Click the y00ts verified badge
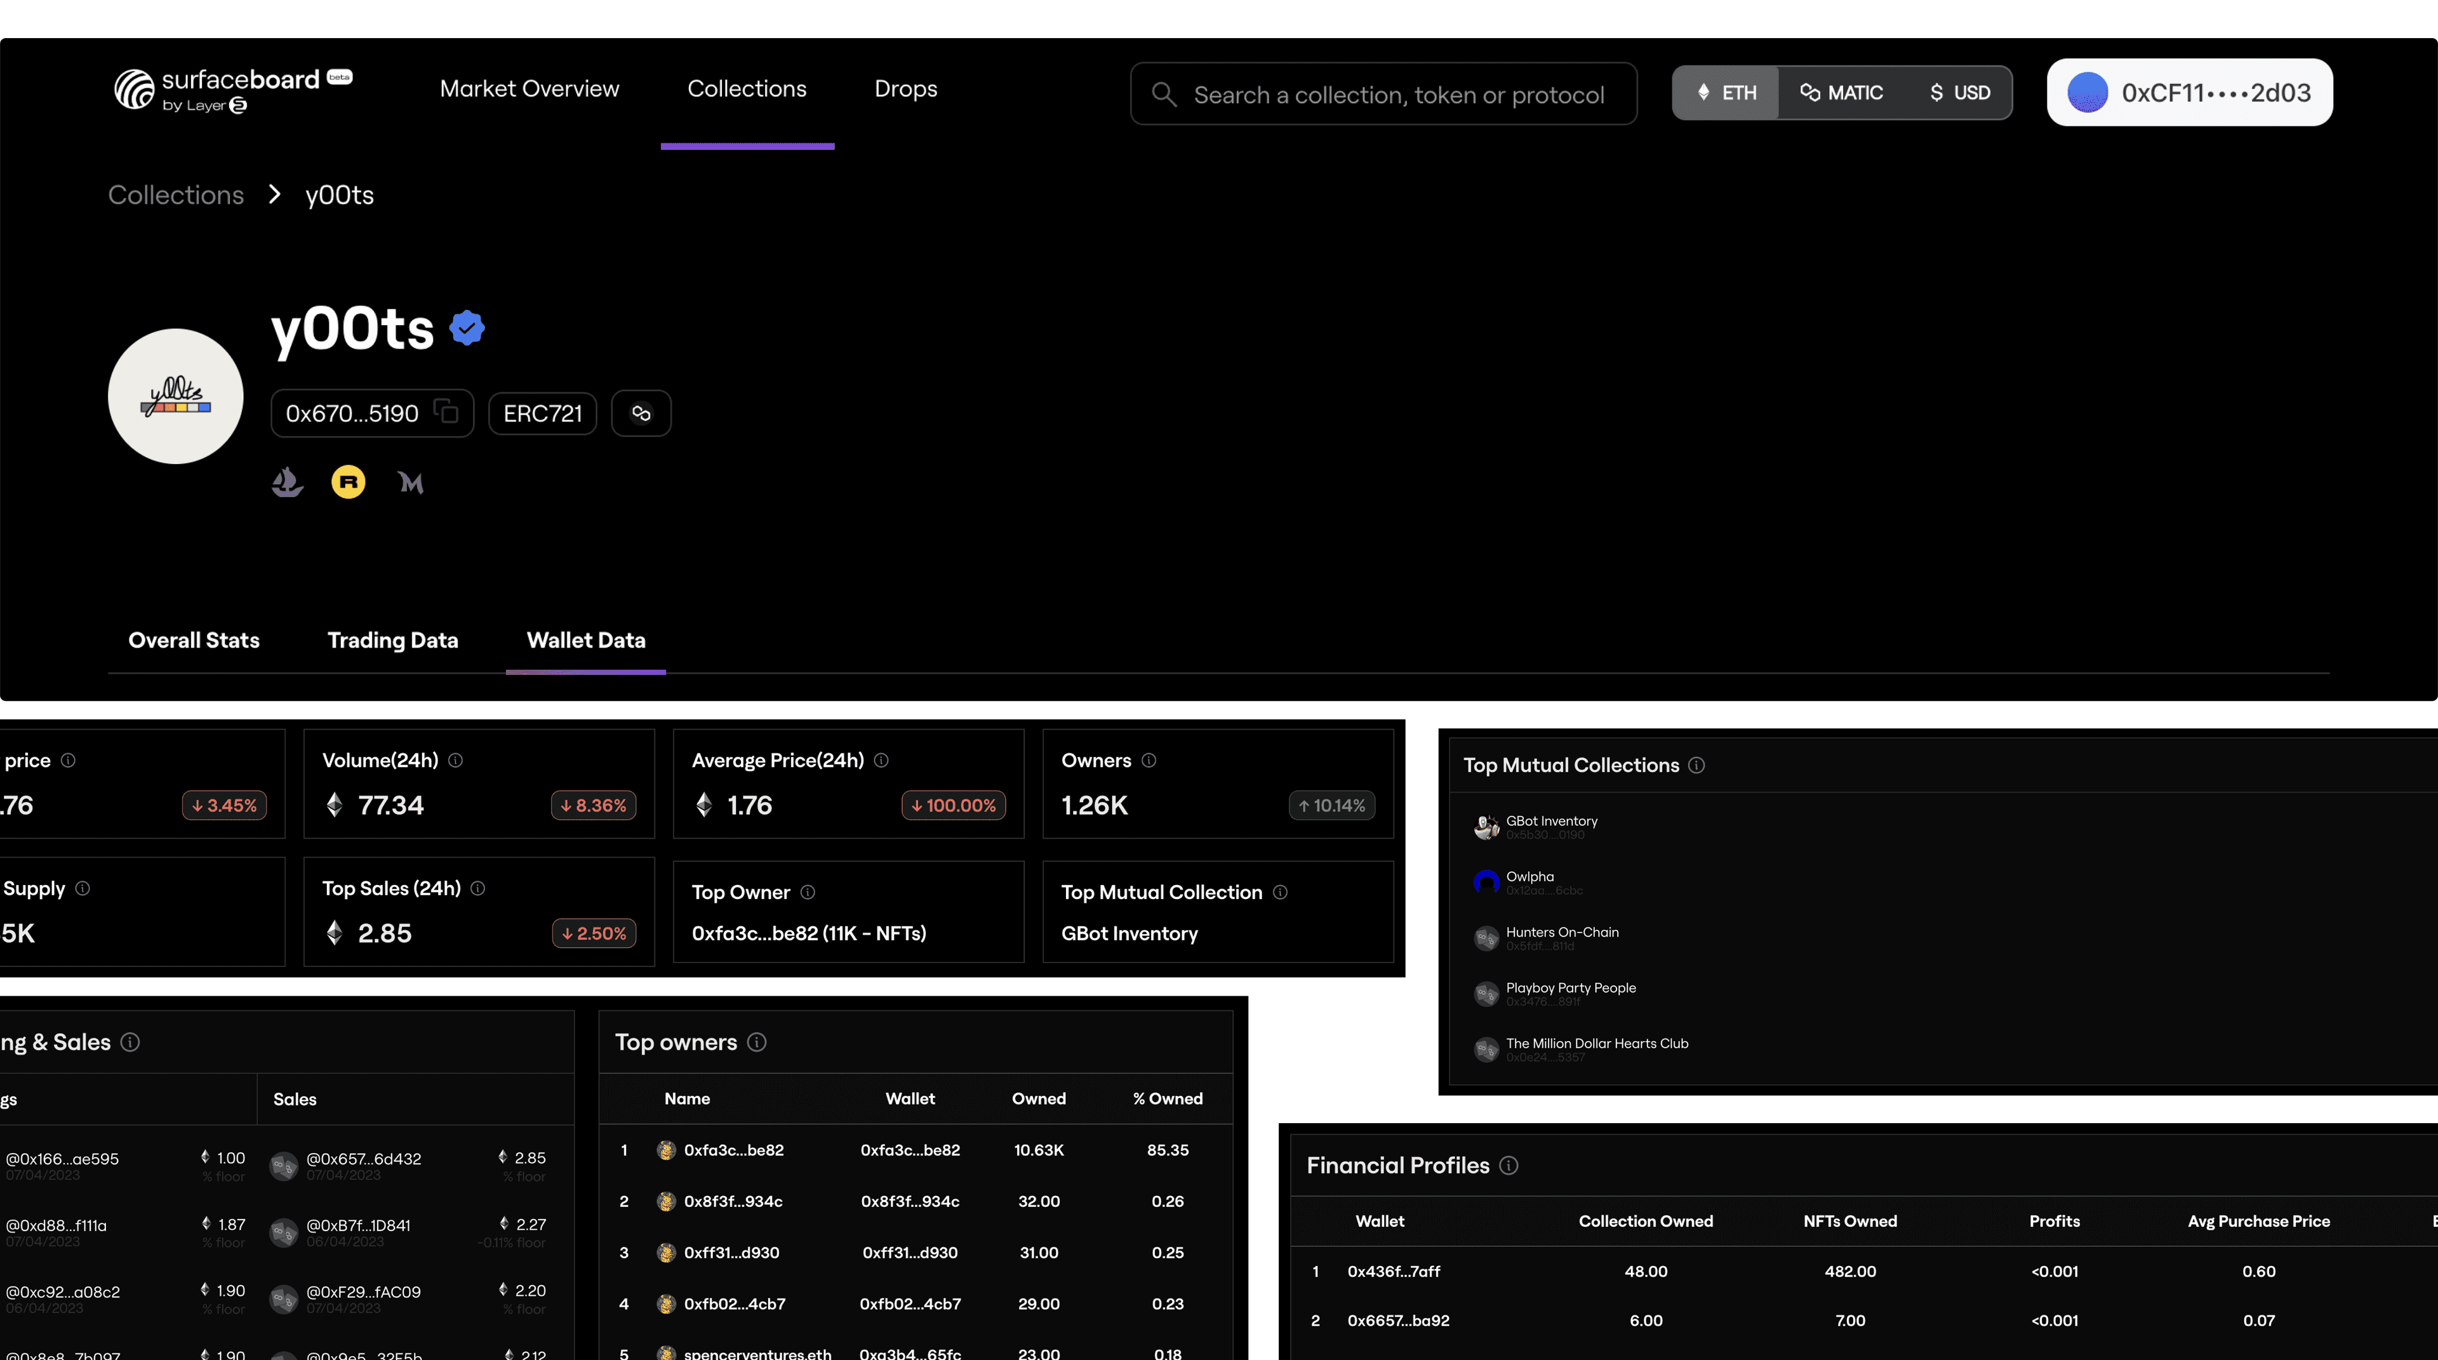This screenshot has height=1360, width=2438. point(467,328)
